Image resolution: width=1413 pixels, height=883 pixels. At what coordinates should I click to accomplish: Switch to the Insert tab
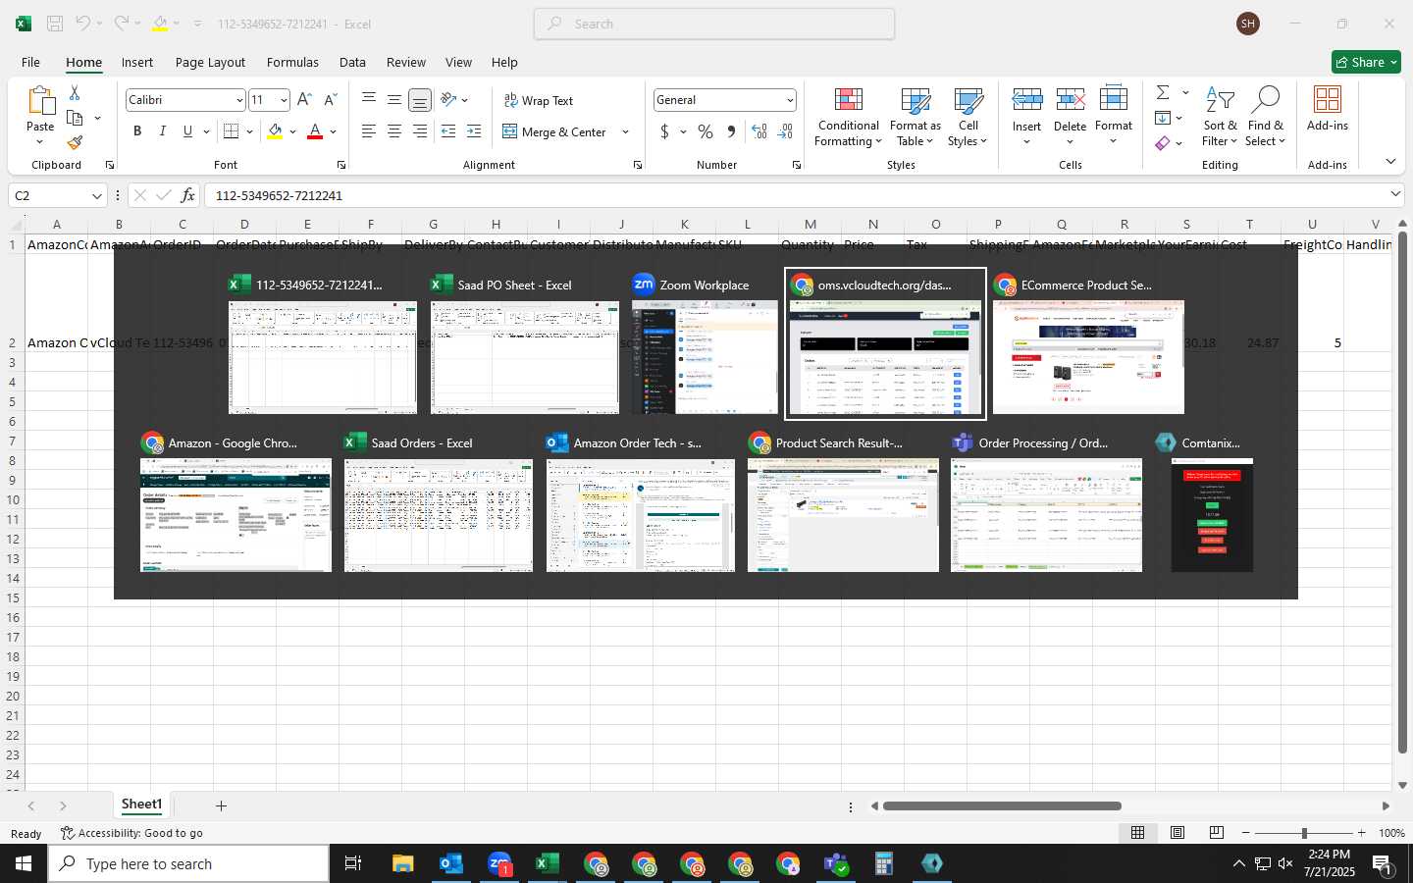[137, 62]
